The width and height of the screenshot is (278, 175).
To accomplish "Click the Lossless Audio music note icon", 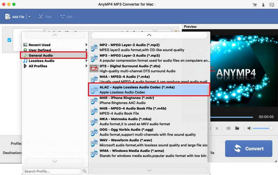I will [x=25, y=61].
